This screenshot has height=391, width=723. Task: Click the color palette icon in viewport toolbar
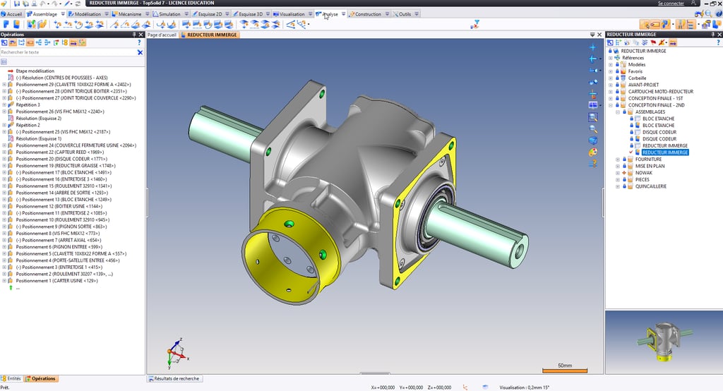(593, 152)
